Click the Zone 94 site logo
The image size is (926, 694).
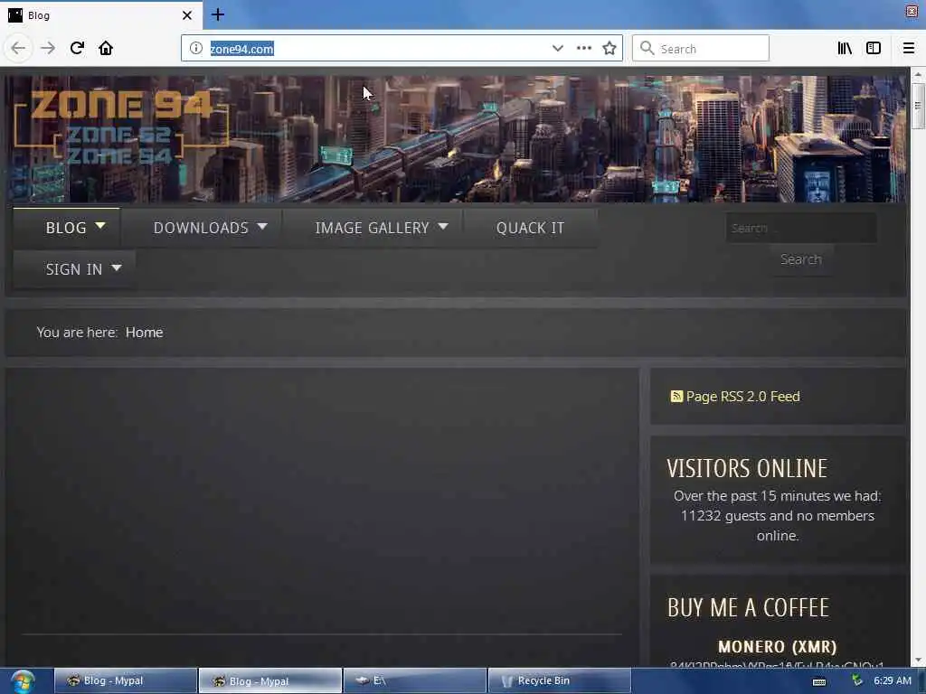click(121, 127)
